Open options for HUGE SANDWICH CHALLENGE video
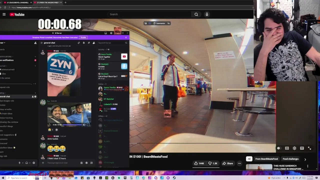This screenshot has width=320, height=180. [308, 166]
